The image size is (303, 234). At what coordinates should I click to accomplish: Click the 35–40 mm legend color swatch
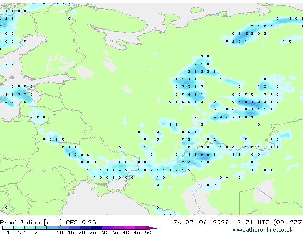pos(119,228)
